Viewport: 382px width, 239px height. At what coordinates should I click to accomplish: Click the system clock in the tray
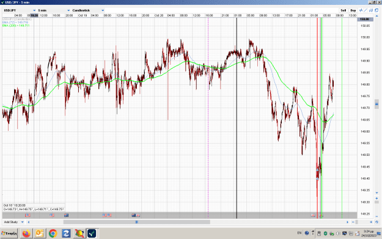[368, 233]
